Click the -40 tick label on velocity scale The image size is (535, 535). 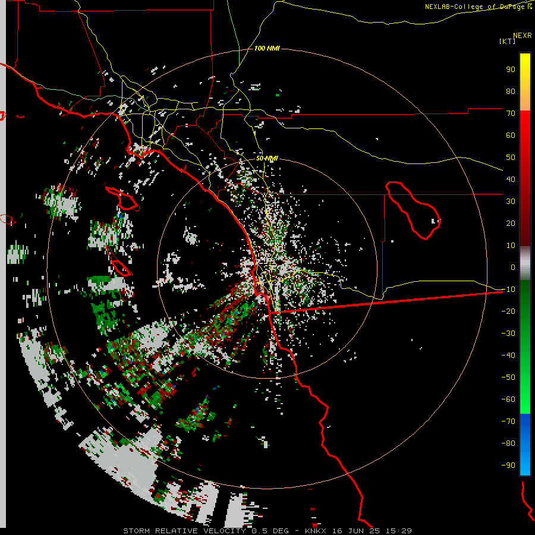pos(508,355)
